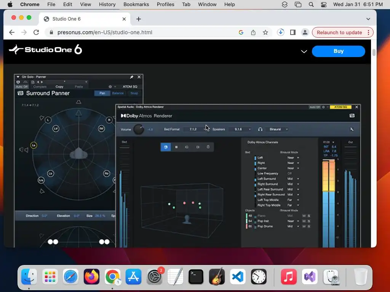Click Copy in Surround Panner toolbar
This screenshot has width=390, height=292.
pyautogui.click(x=59, y=87)
